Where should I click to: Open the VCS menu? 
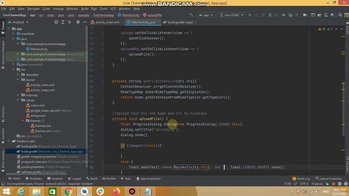(113, 9)
